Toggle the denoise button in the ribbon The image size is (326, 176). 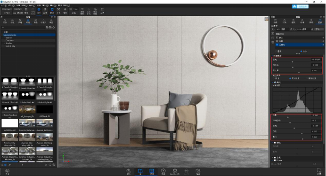point(45,11)
